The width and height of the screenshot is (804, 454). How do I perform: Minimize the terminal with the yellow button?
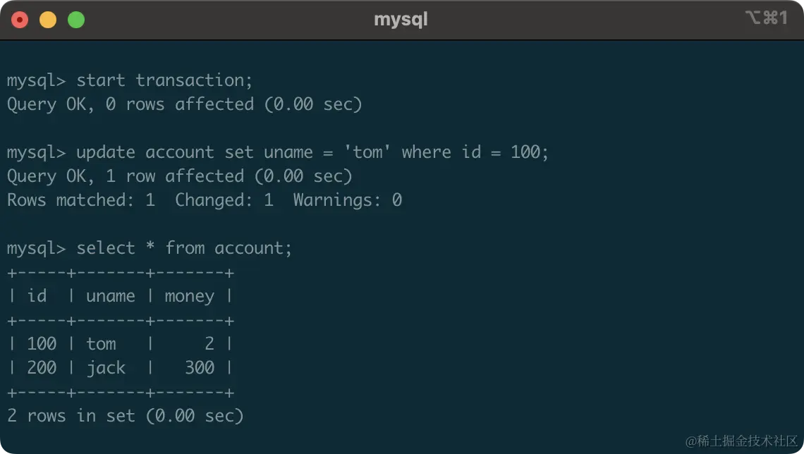pos(48,20)
